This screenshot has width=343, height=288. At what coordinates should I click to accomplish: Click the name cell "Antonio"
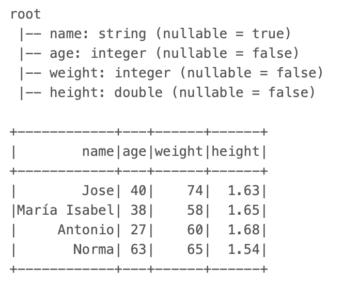click(x=86, y=230)
